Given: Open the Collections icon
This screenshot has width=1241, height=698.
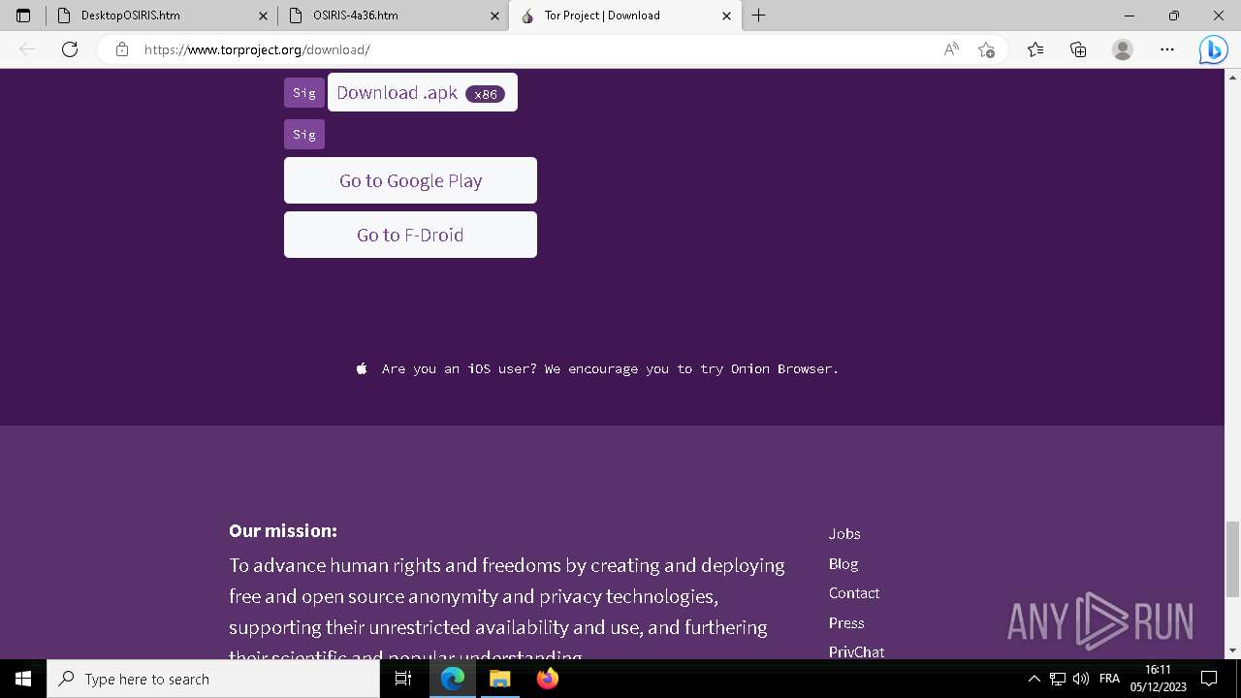Looking at the screenshot, I should click(1078, 49).
